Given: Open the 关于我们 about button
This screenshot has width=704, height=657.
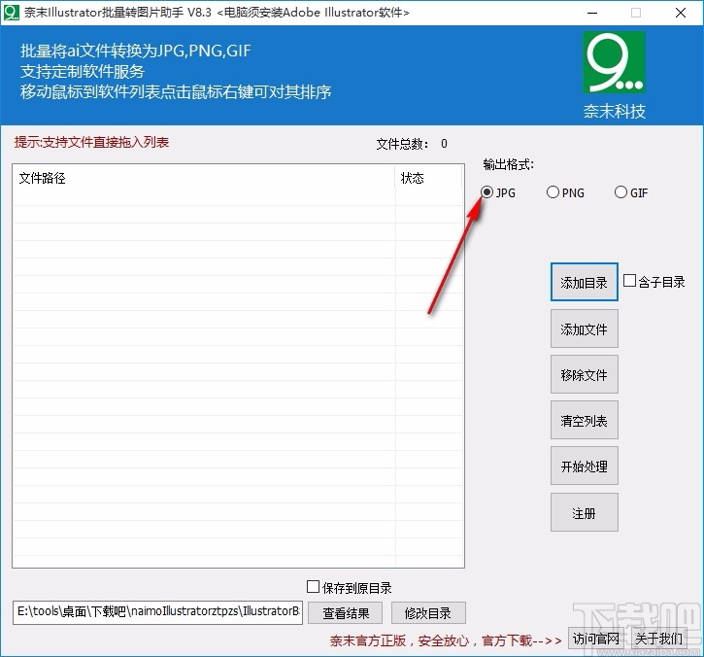Looking at the screenshot, I should click(659, 639).
